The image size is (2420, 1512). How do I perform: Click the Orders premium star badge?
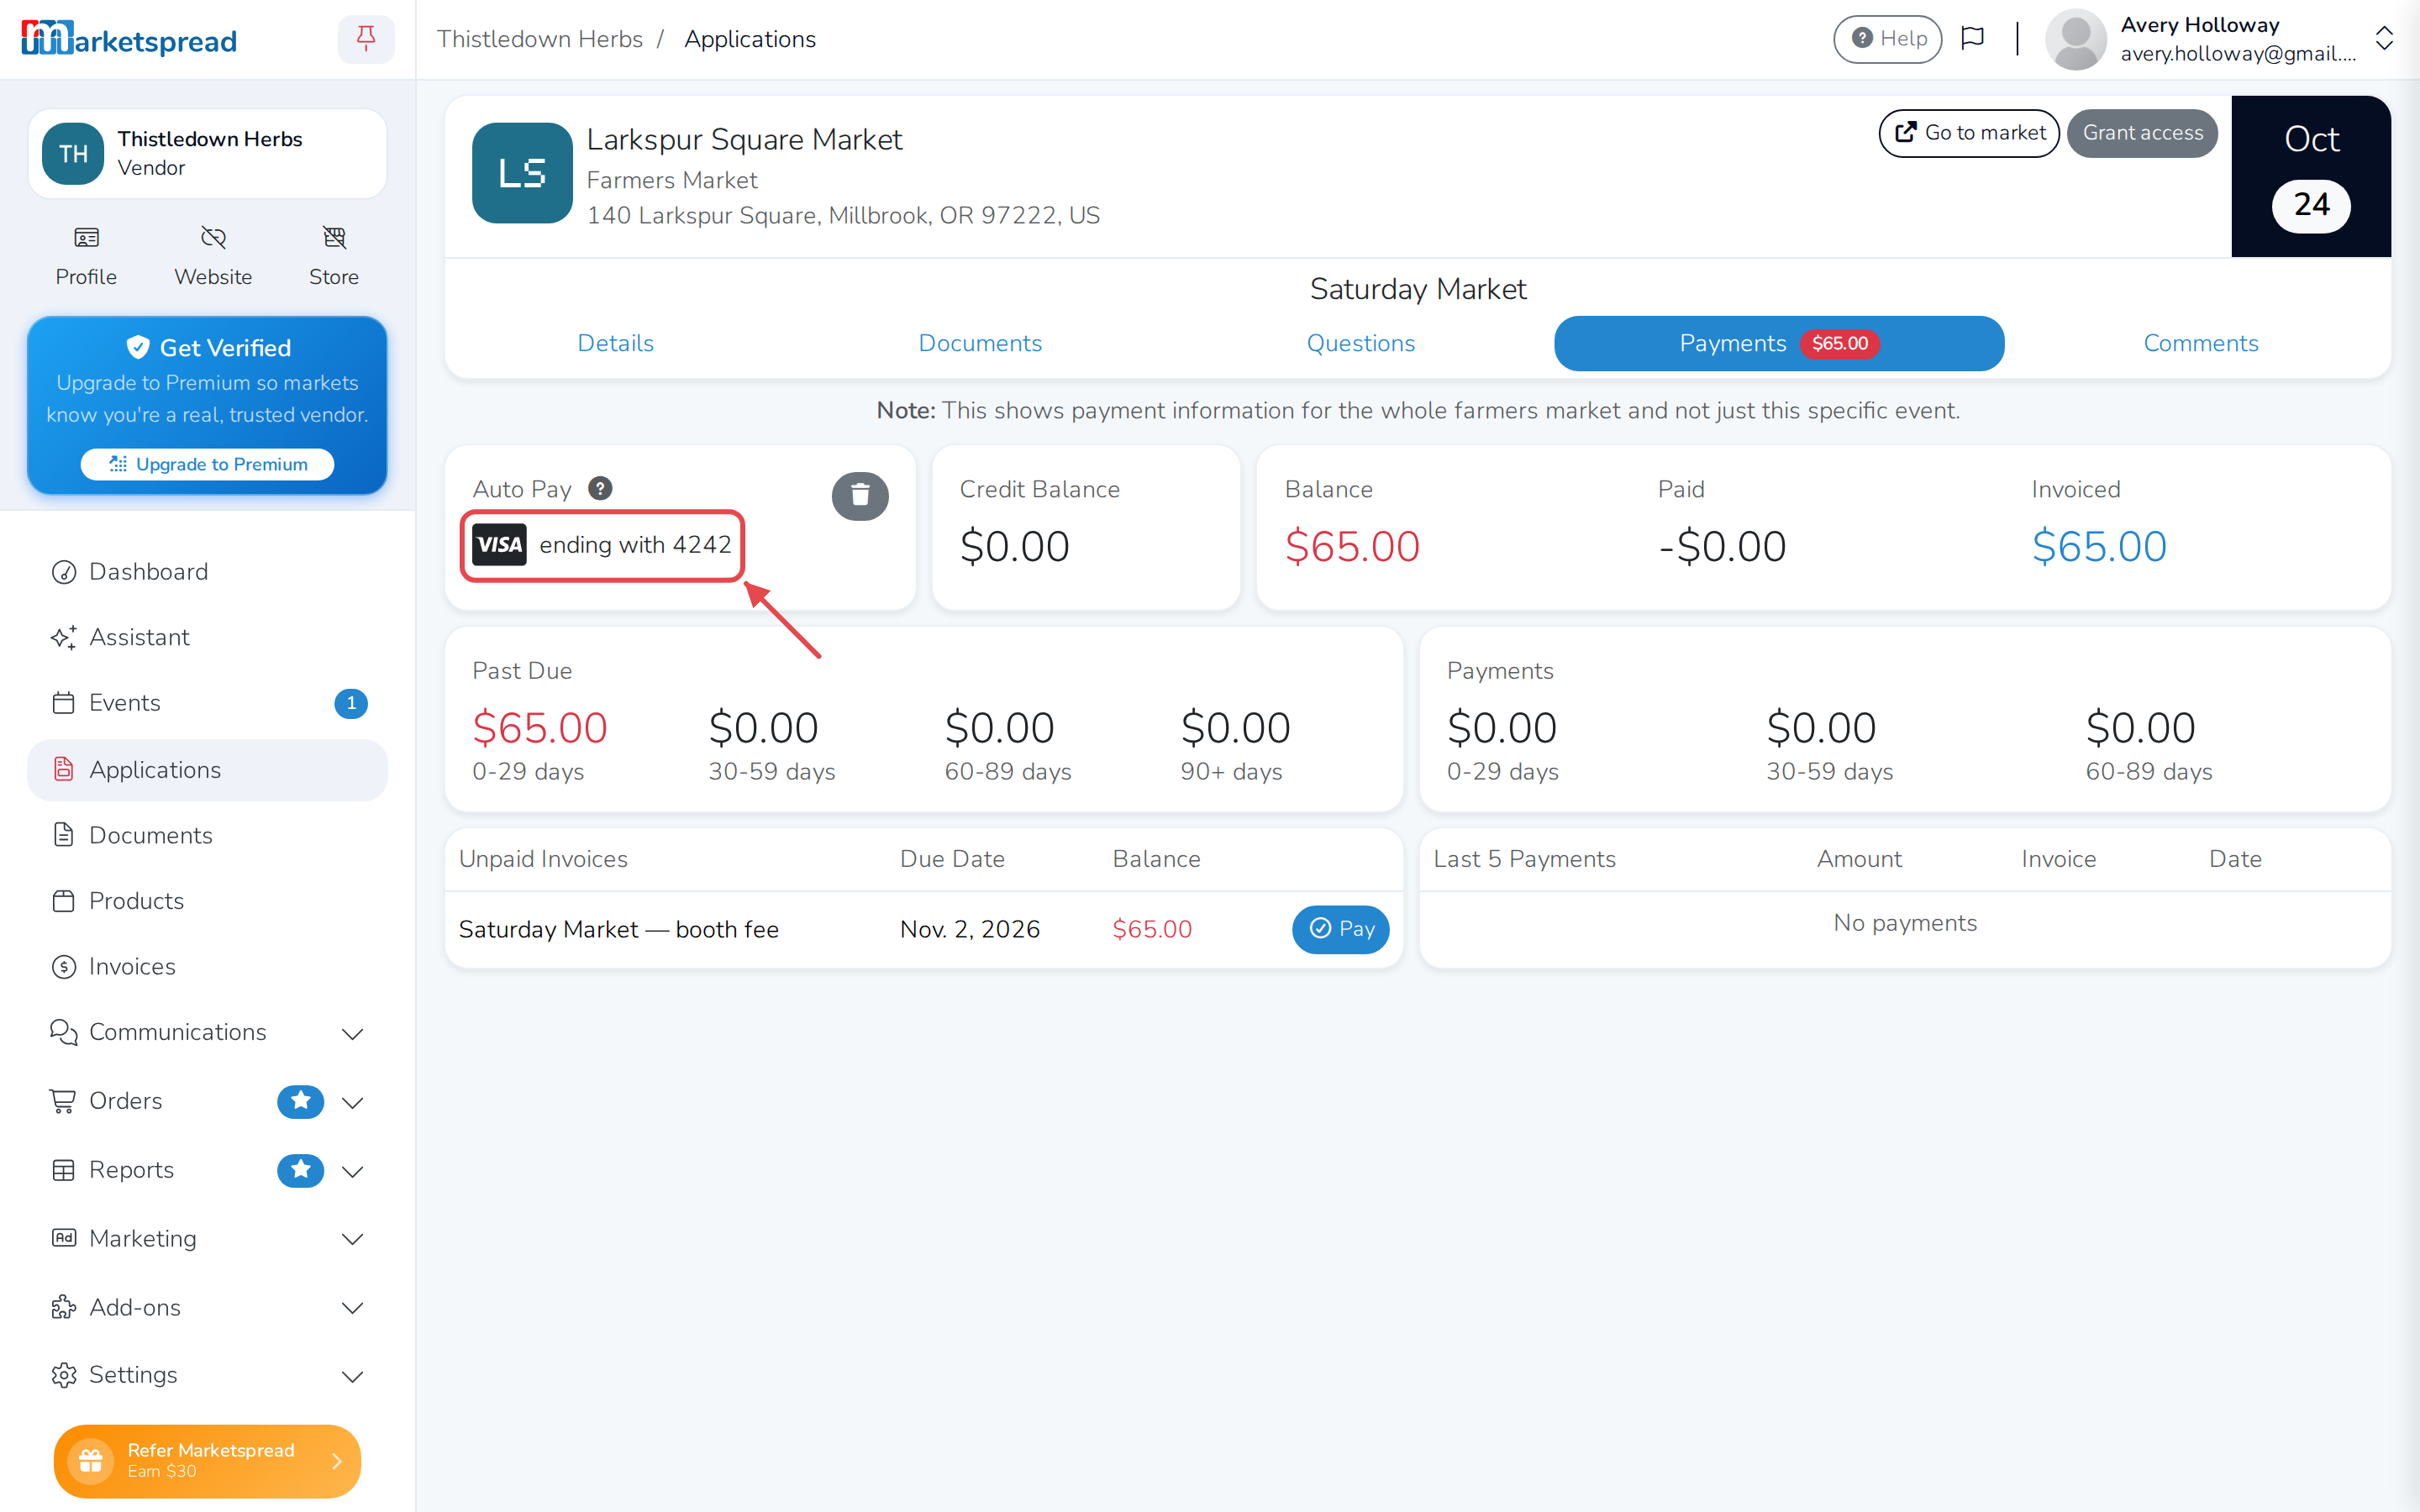pos(300,1101)
